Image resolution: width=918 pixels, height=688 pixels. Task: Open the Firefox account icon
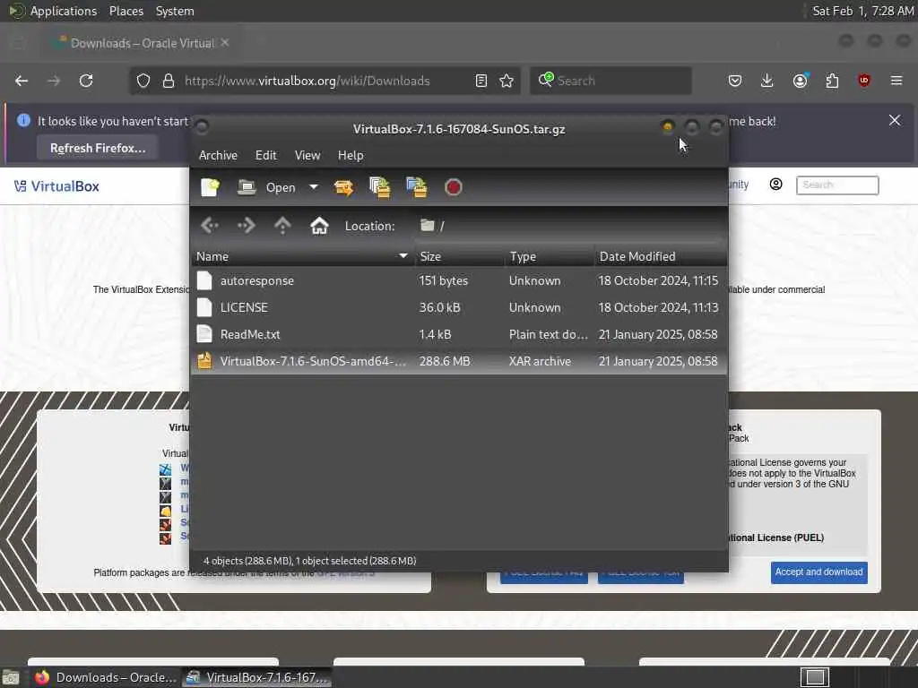click(x=801, y=81)
